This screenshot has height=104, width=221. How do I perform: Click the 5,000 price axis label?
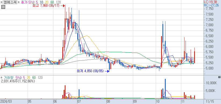pyautogui.click(x=209, y=68)
